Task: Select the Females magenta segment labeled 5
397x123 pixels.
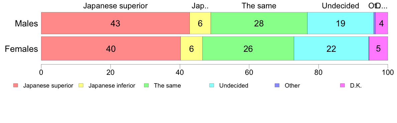Action: [x=379, y=48]
